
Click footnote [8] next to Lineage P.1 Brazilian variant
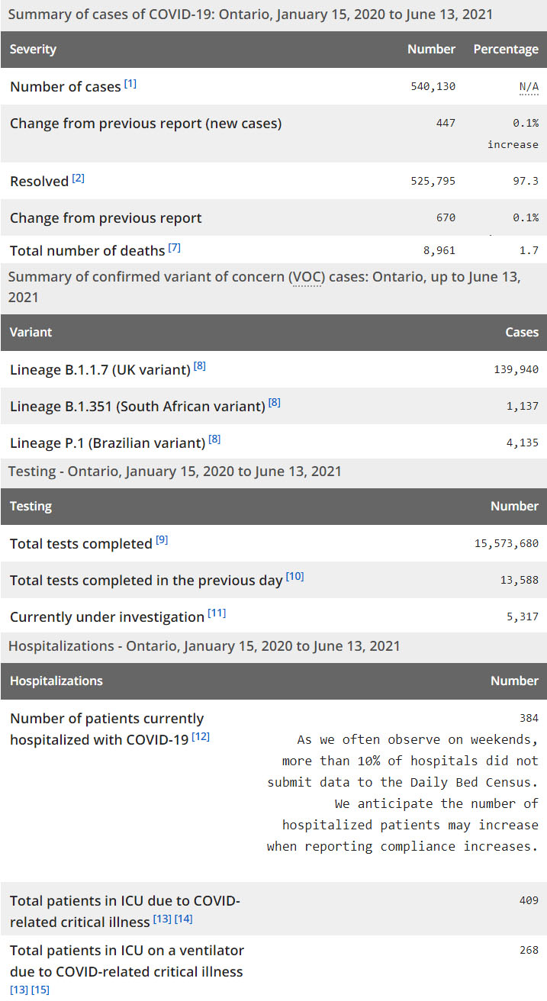point(214,439)
